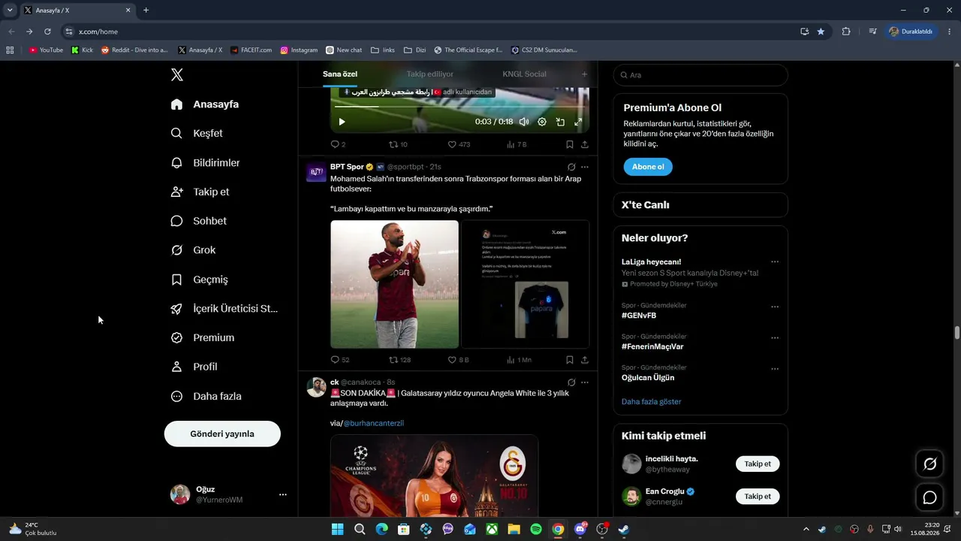Screen dimensions: 961x541
Task: Open the floating Grok button
Action: coord(929,464)
